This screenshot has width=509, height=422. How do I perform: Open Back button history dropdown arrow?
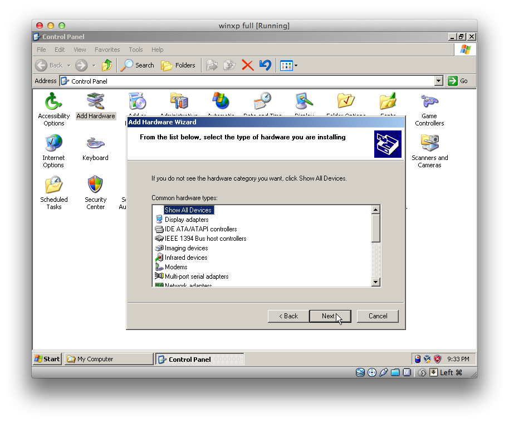point(69,66)
